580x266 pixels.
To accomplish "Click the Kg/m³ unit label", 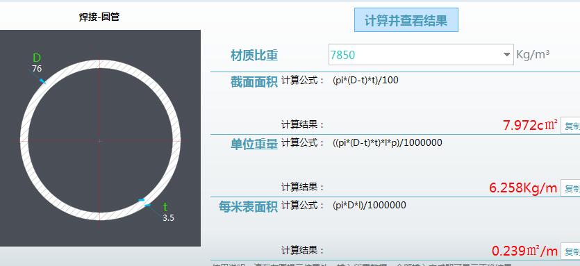I will 533,55.
